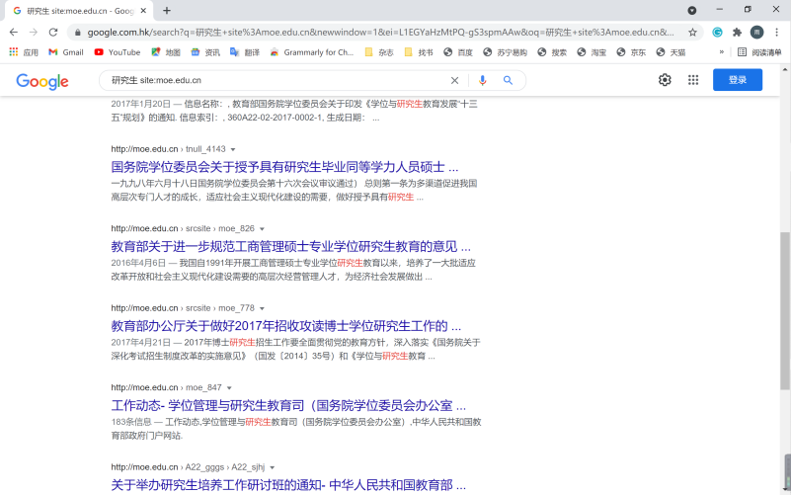This screenshot has height=495, width=791.
Task: Open the 百度 bookmark
Action: 458,52
